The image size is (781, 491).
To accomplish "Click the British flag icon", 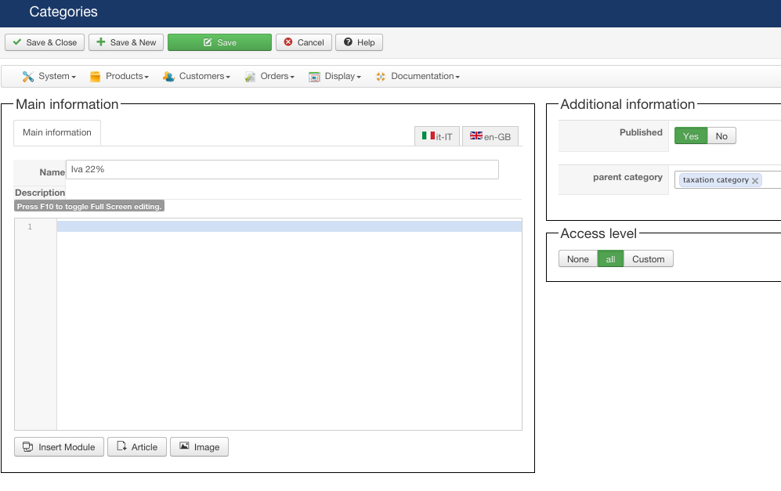I will tap(476, 135).
